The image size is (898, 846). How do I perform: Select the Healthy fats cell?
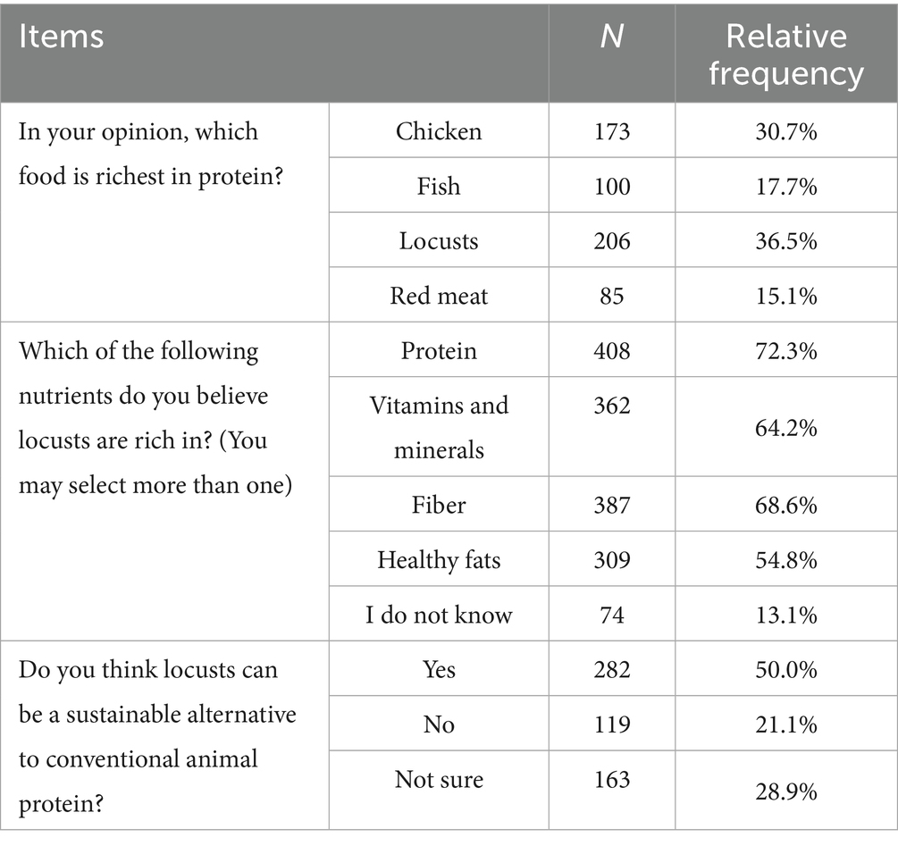point(439,560)
